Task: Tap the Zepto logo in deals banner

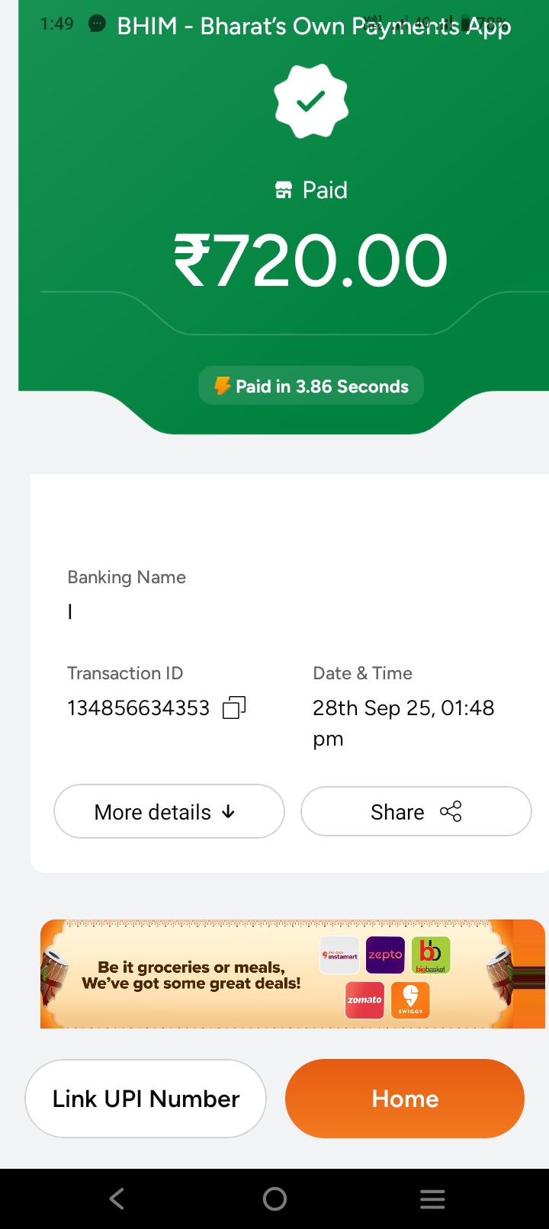Action: point(385,955)
